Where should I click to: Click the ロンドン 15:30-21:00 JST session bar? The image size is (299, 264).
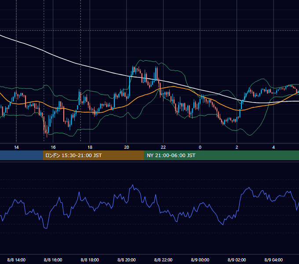93,155
